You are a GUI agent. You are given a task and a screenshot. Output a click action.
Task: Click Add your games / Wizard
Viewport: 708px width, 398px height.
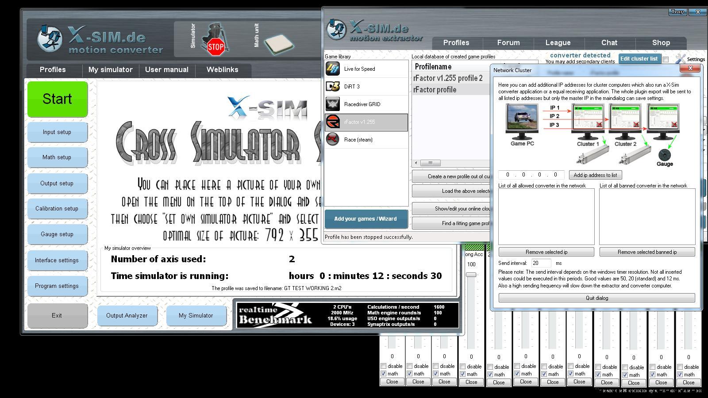pos(366,219)
